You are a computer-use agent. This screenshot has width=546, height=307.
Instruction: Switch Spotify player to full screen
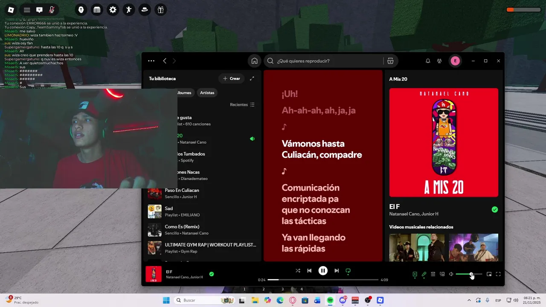[x=498, y=274]
